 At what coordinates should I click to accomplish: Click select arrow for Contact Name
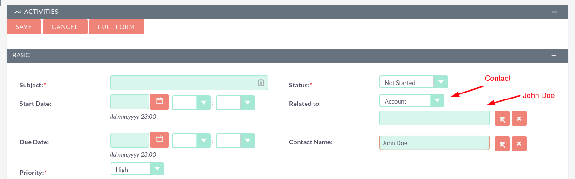click(502, 144)
